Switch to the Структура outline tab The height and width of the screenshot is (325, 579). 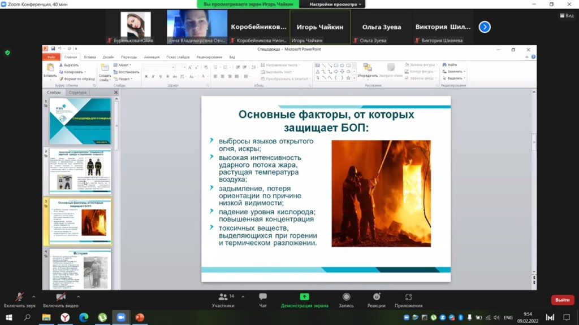point(78,92)
